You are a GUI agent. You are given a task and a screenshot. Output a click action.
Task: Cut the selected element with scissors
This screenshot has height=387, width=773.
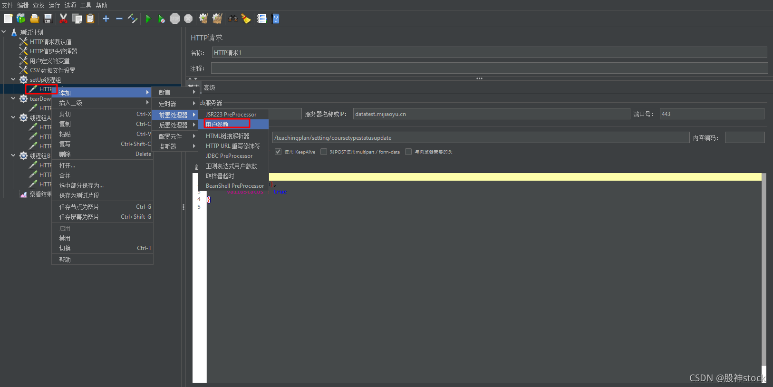[63, 19]
